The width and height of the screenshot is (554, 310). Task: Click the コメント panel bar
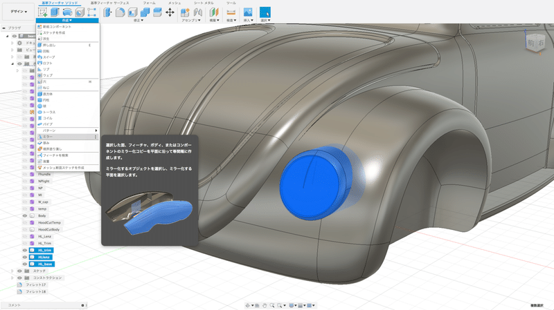pyautogui.click(x=42, y=305)
